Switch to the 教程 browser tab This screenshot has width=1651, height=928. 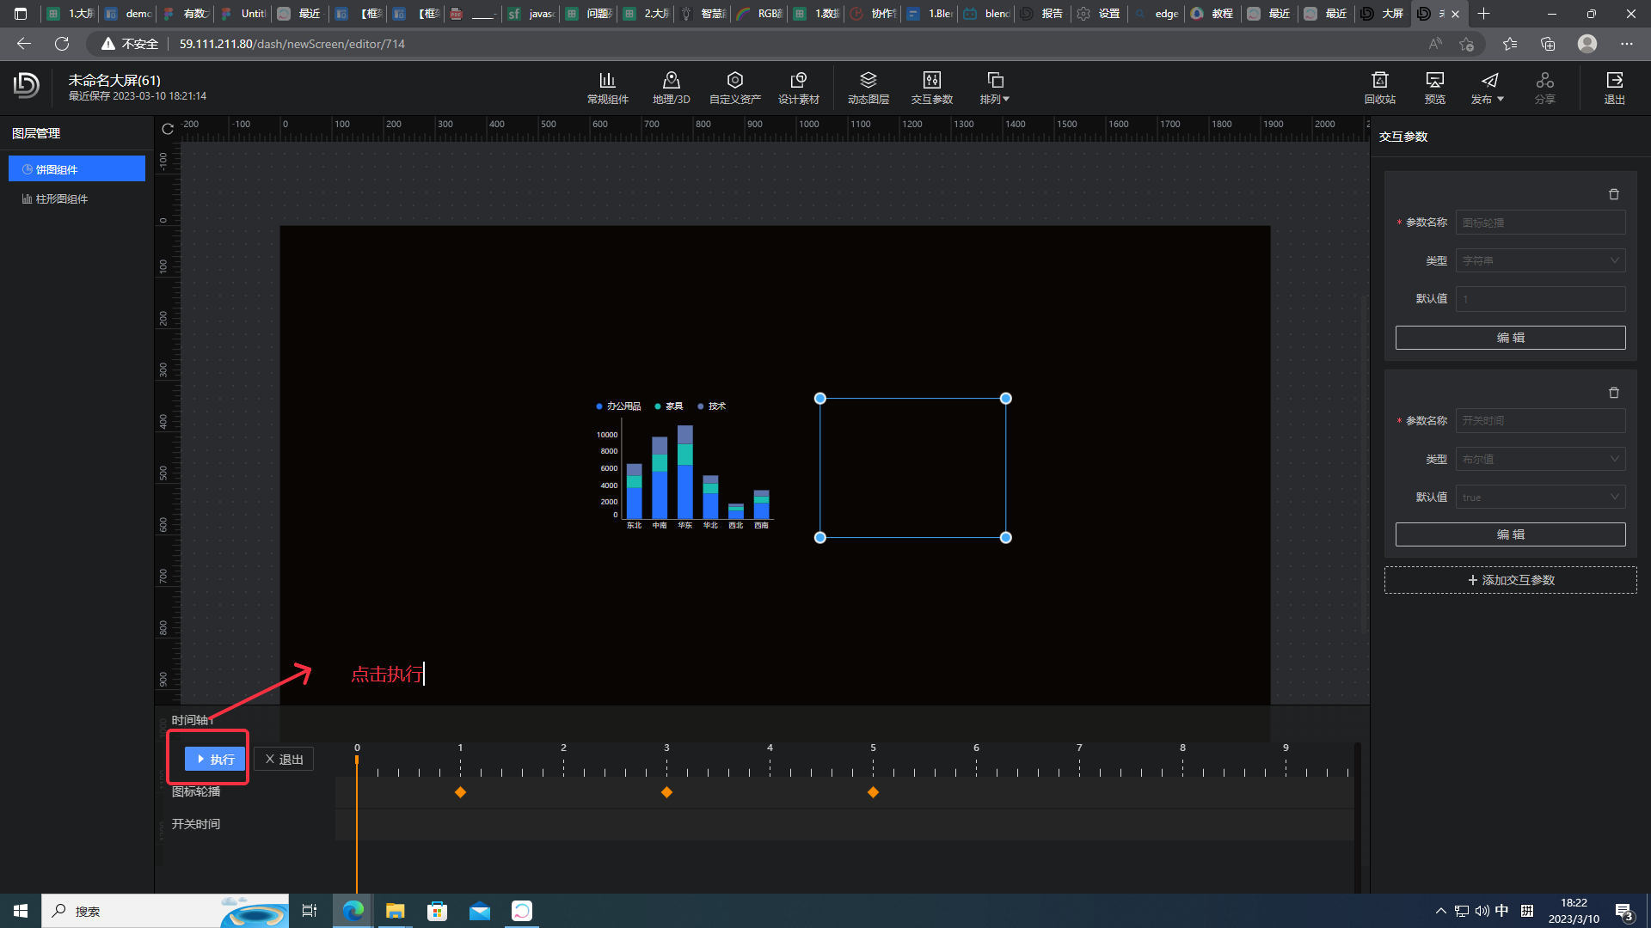click(1212, 14)
